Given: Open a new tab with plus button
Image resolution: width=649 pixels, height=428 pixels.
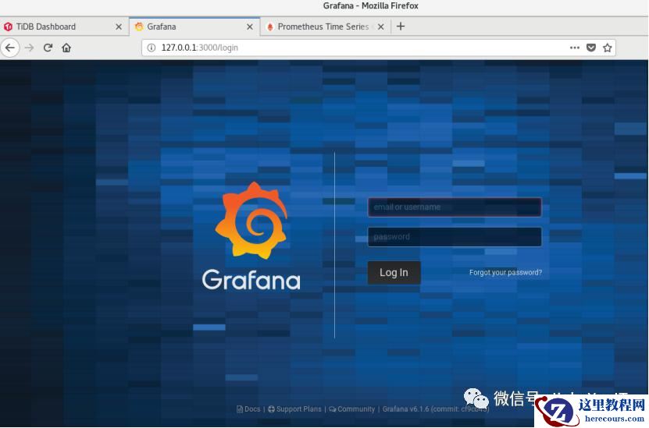Looking at the screenshot, I should click(400, 27).
